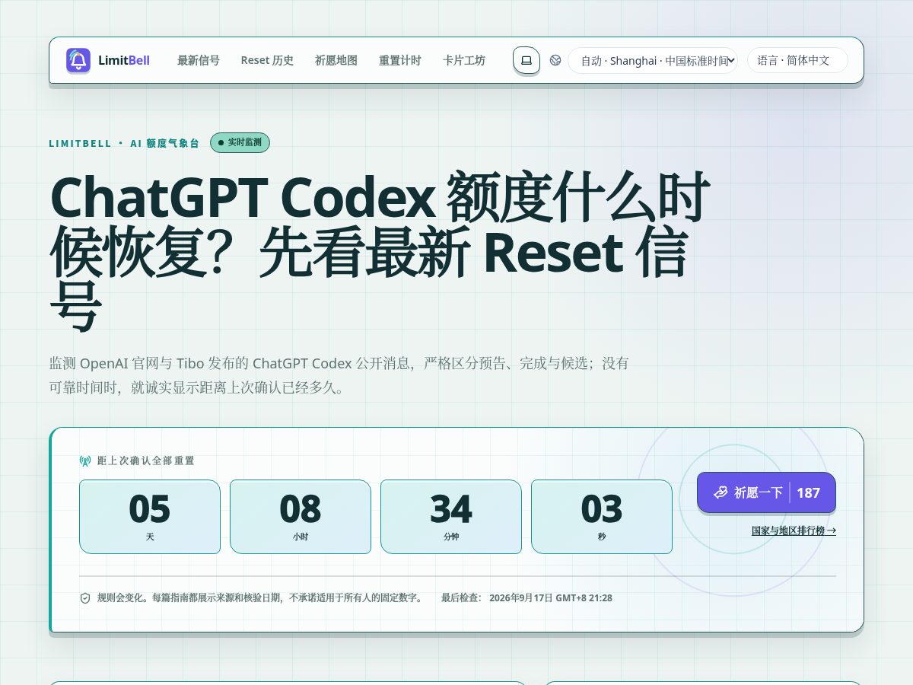Select 重置计时 nav item

click(400, 60)
